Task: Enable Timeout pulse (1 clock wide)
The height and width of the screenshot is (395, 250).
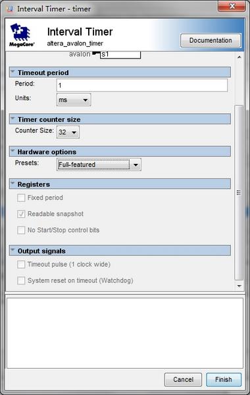Action: pyautogui.click(x=21, y=264)
